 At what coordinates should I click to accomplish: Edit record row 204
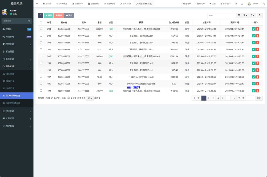(x=254, y=29)
